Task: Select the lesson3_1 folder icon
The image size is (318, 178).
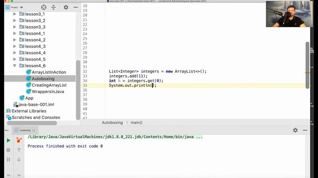Action: tap(22, 14)
